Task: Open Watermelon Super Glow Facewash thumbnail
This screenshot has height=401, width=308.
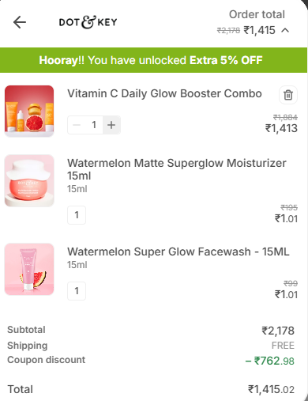Action: (29, 269)
